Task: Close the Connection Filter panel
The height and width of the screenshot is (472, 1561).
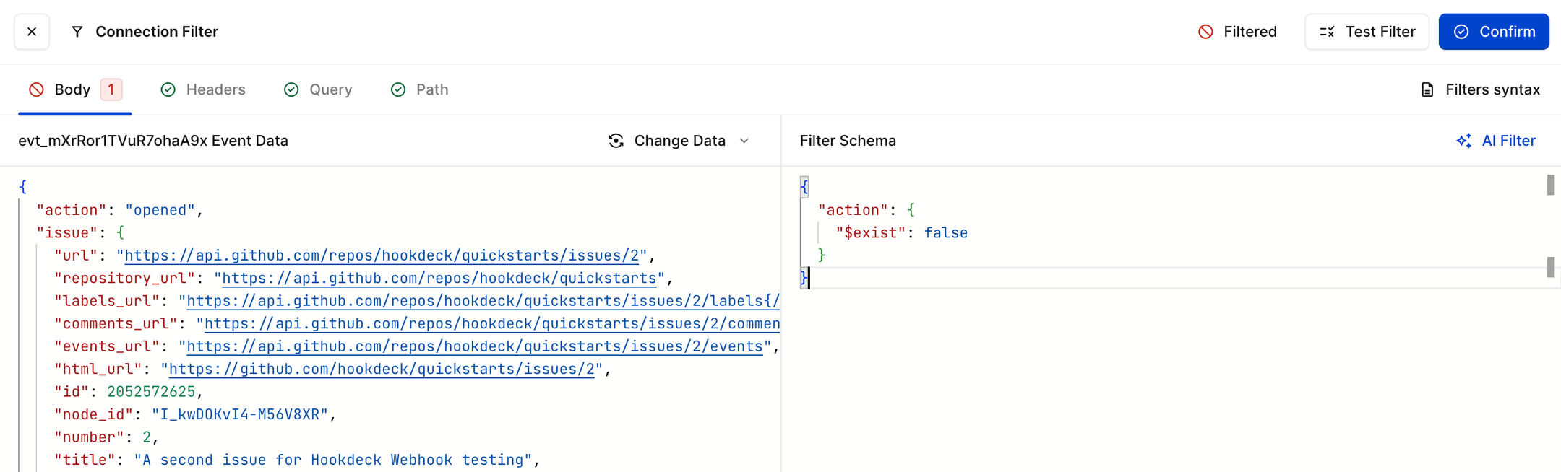Action: (x=31, y=31)
